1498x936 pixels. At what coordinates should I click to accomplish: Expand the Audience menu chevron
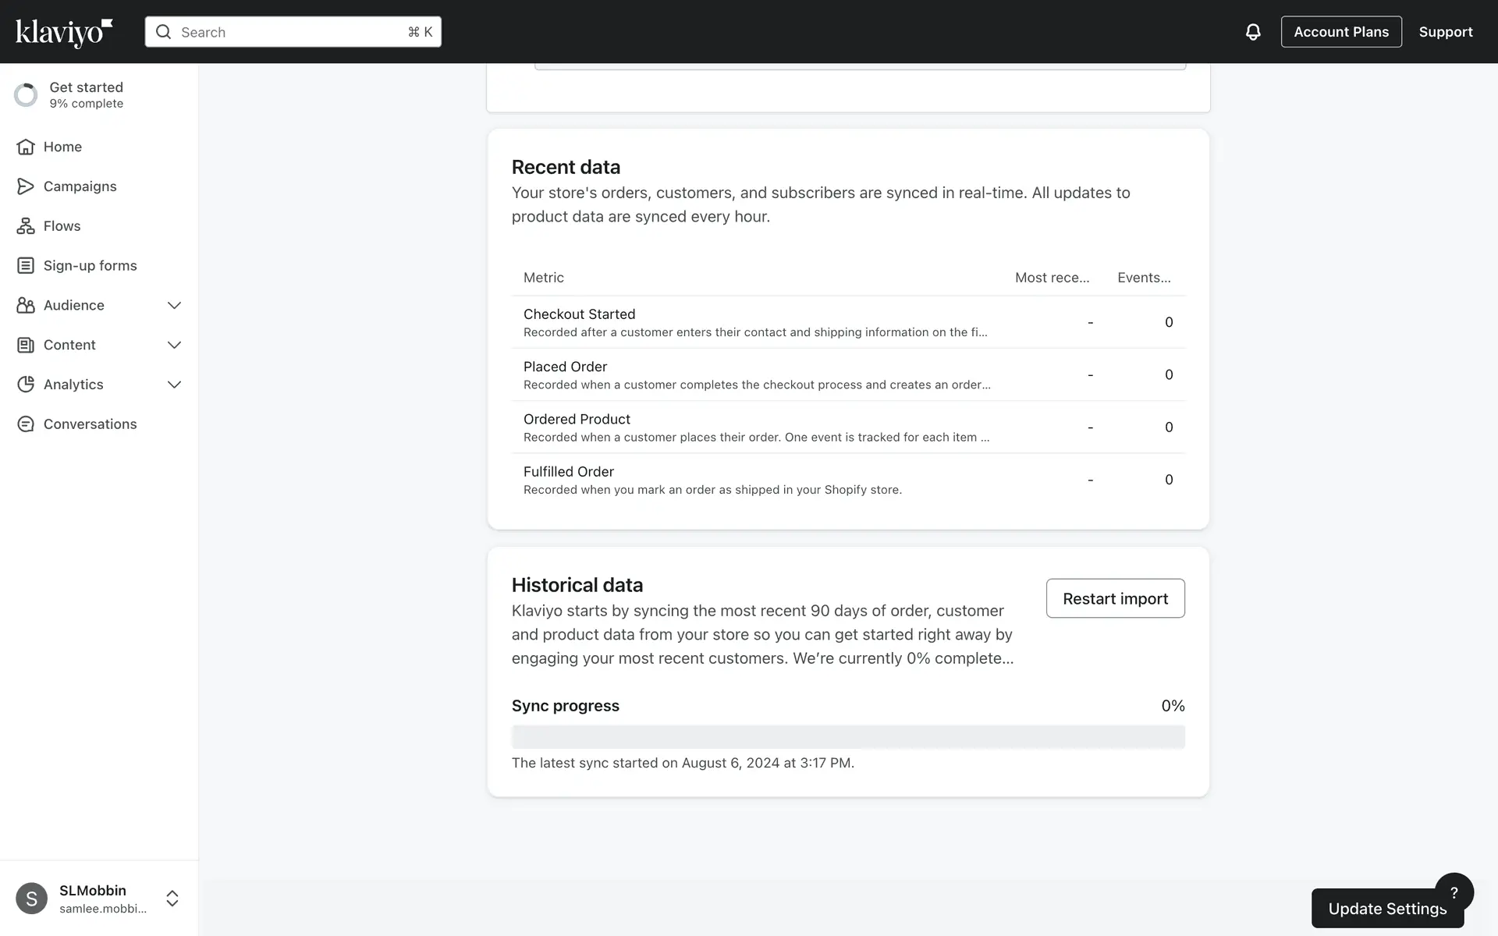click(x=174, y=306)
